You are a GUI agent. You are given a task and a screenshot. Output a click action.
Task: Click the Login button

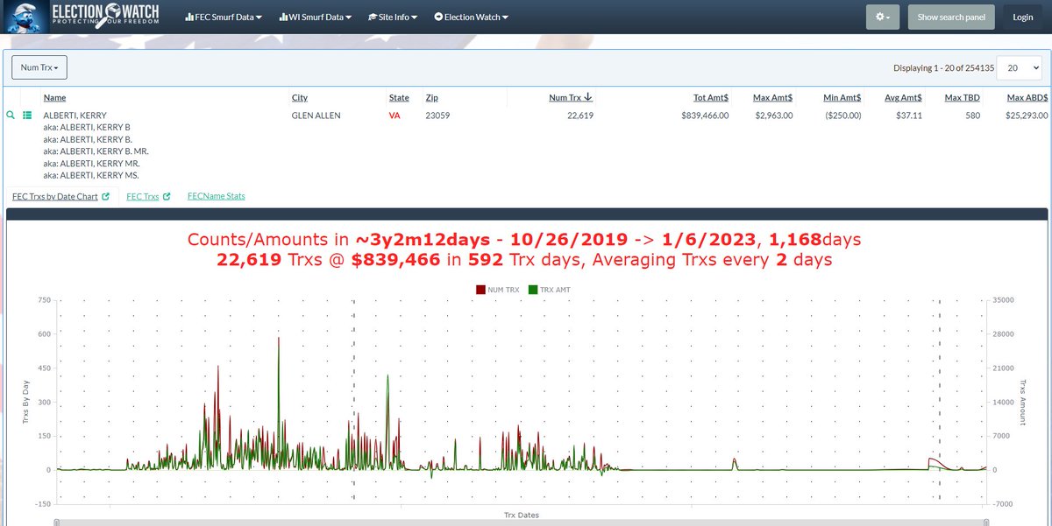(x=1022, y=17)
